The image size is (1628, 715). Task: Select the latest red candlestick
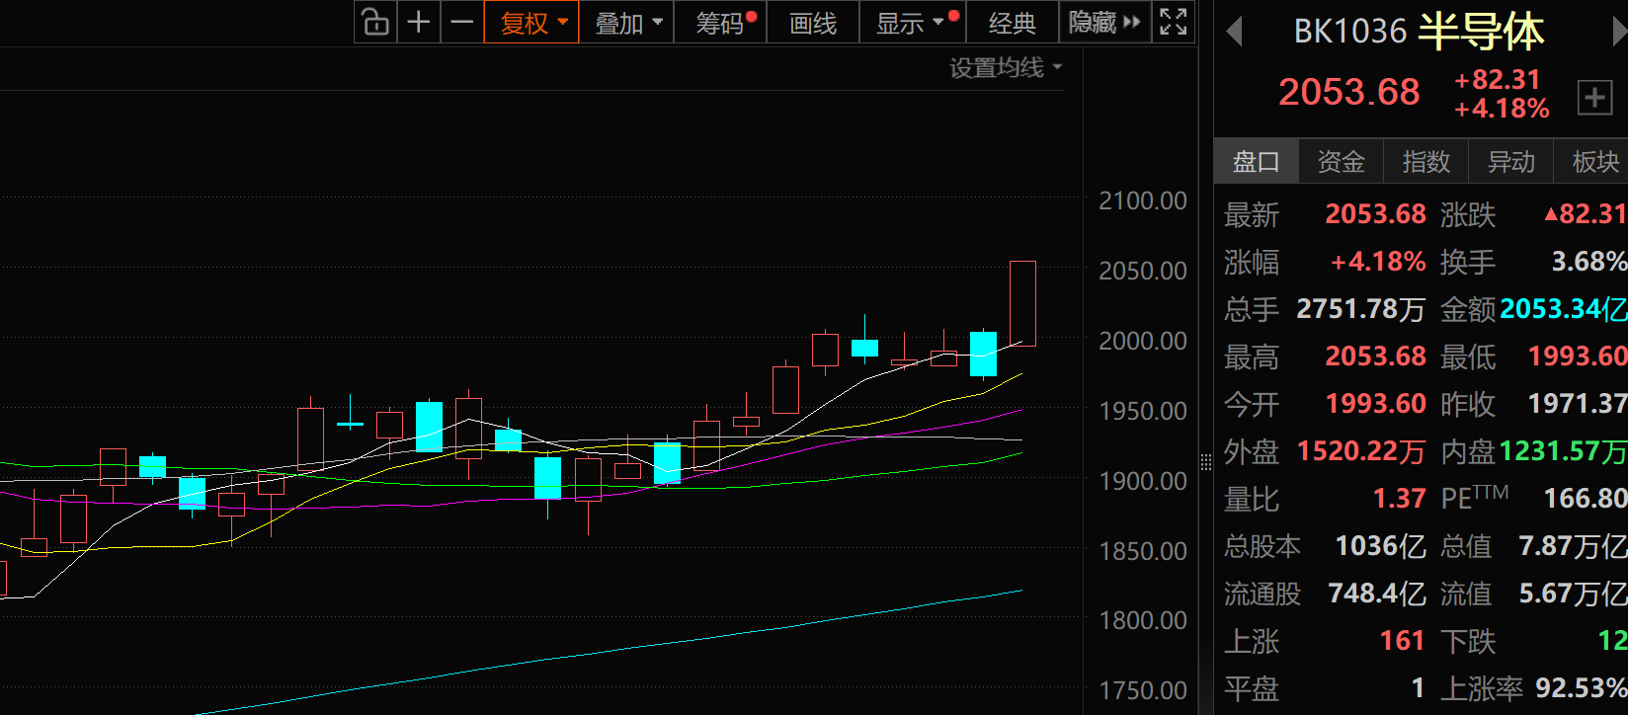[x=1022, y=303]
